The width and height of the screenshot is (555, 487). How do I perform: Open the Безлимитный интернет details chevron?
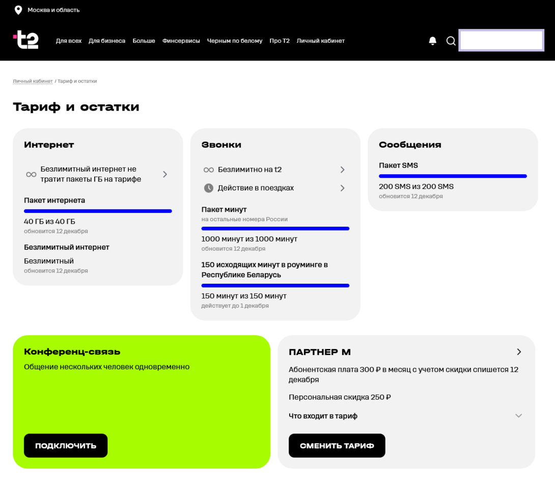pos(165,174)
